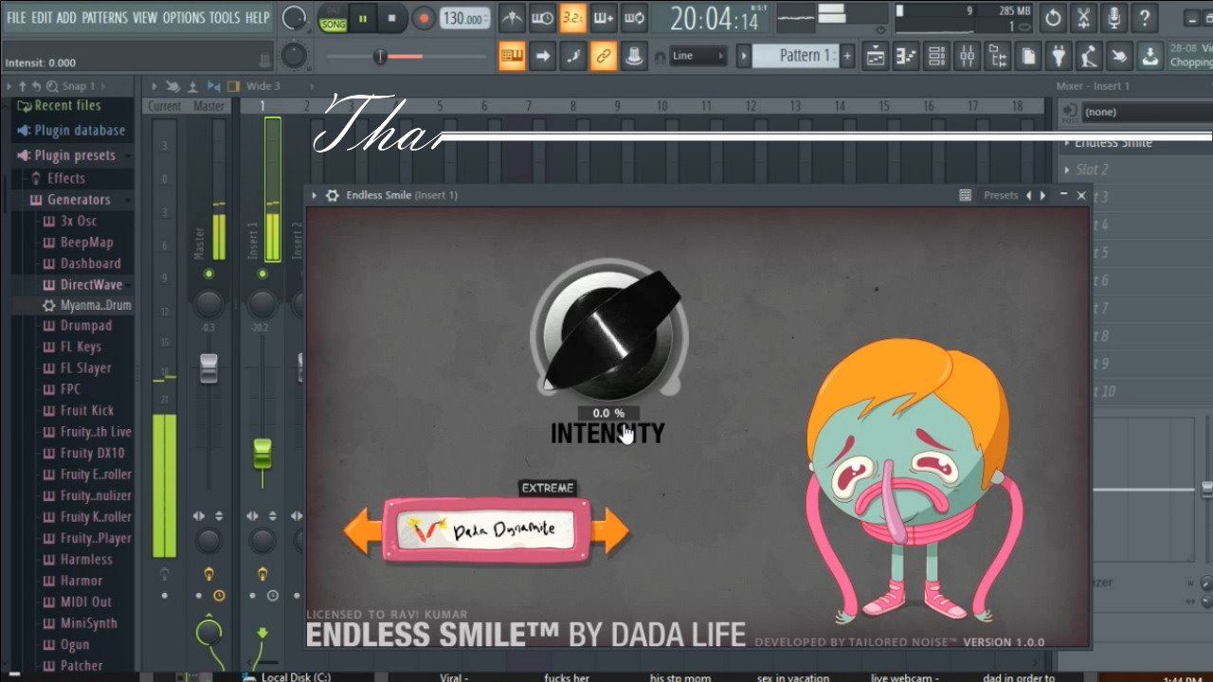The height and width of the screenshot is (682, 1213).
Task: Open the VIEW menu
Action: coord(145,18)
